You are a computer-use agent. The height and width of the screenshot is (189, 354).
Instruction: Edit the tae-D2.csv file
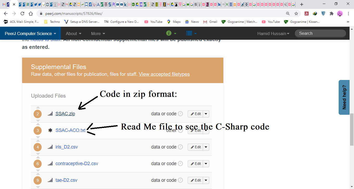click(195, 180)
